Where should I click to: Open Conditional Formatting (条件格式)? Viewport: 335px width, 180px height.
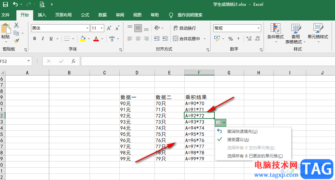pos(276,33)
